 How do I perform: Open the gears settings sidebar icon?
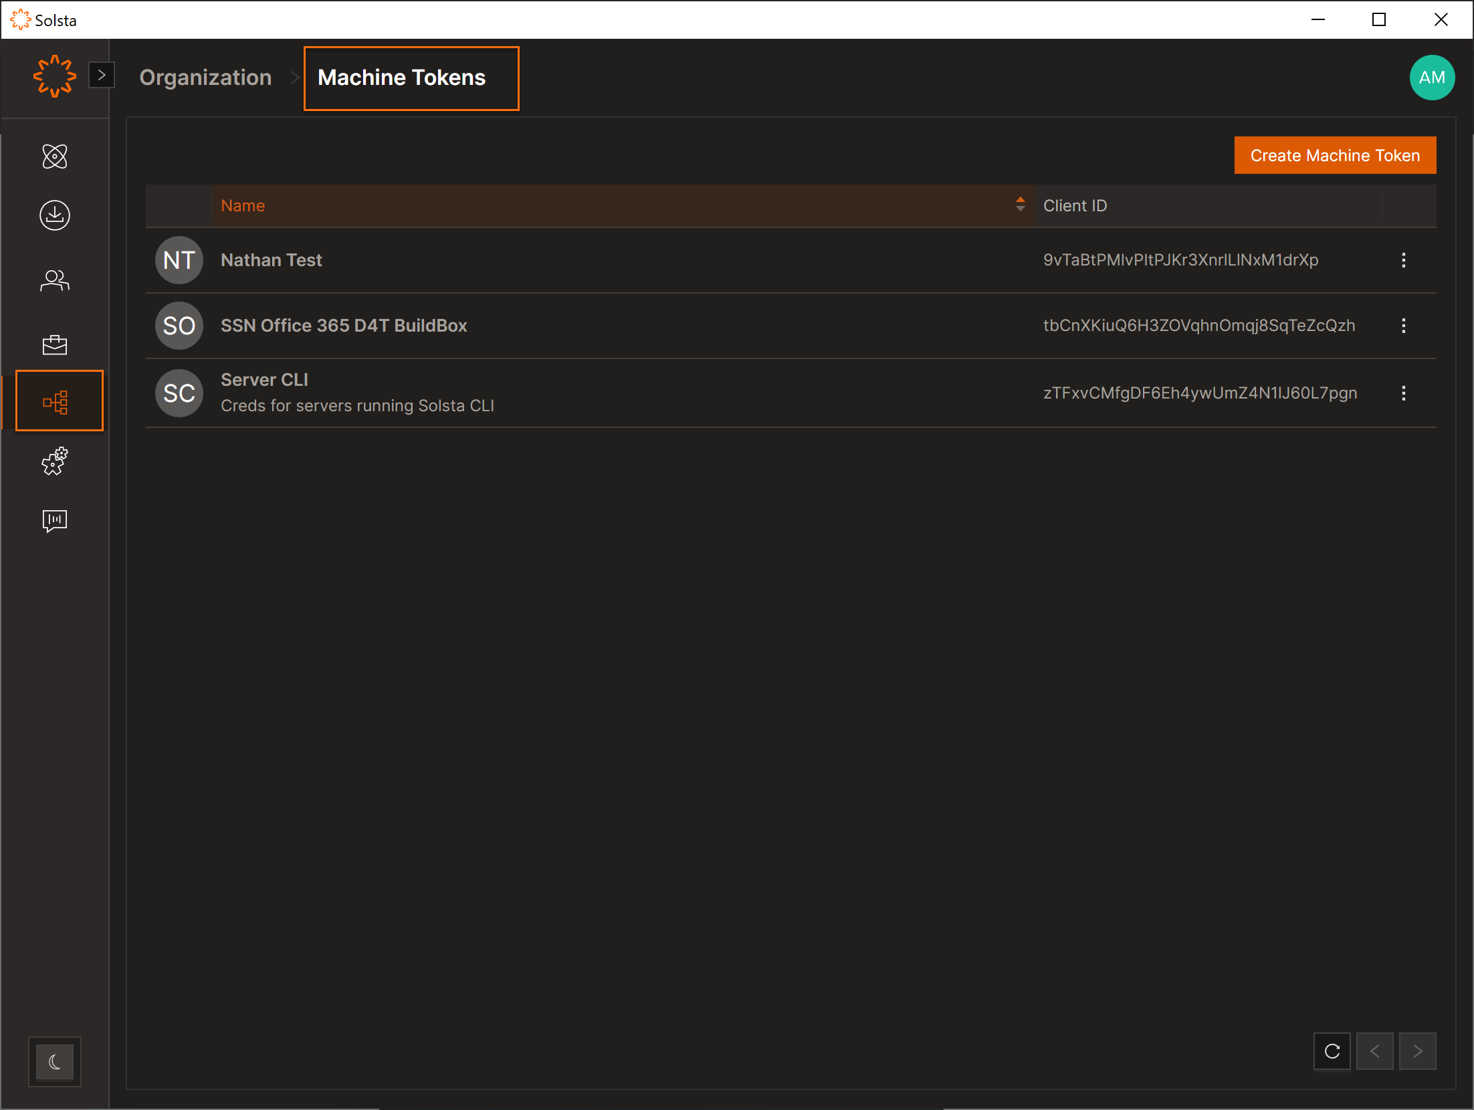coord(55,461)
